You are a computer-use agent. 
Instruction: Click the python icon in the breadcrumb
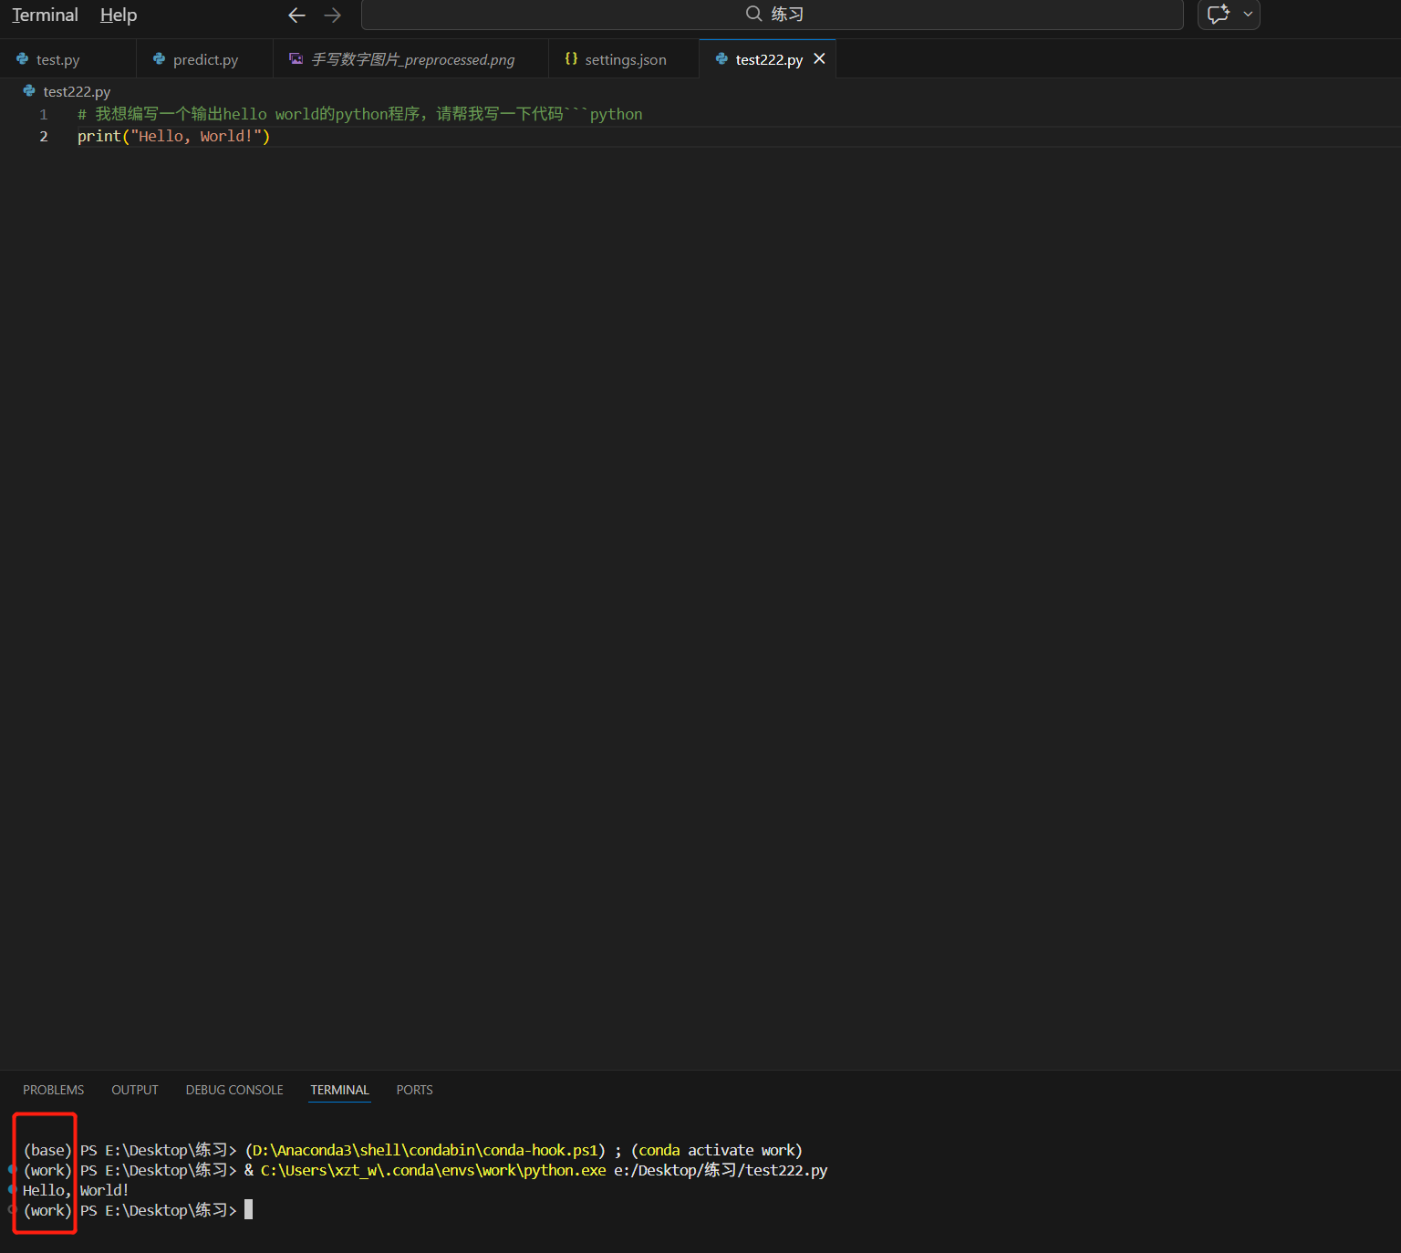pos(29,91)
